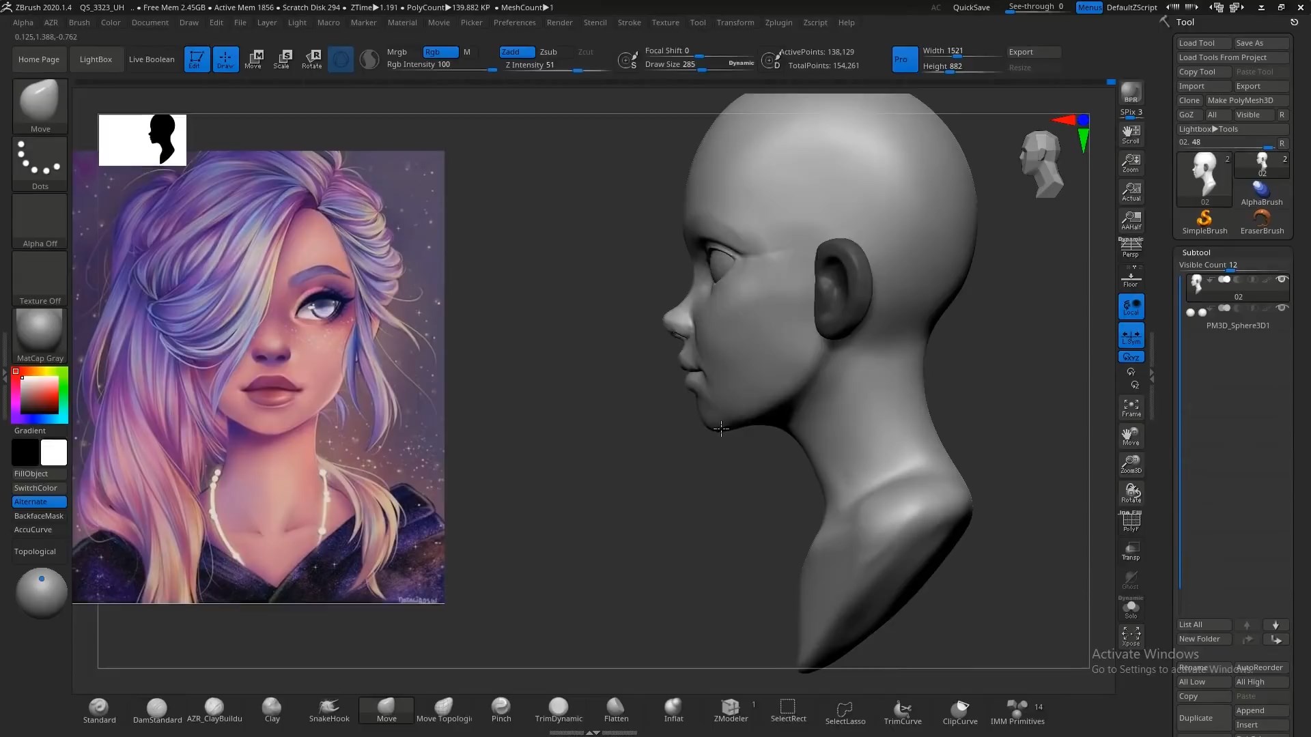Image resolution: width=1311 pixels, height=737 pixels.
Task: Click the Texture menu in menu bar
Action: (x=666, y=23)
